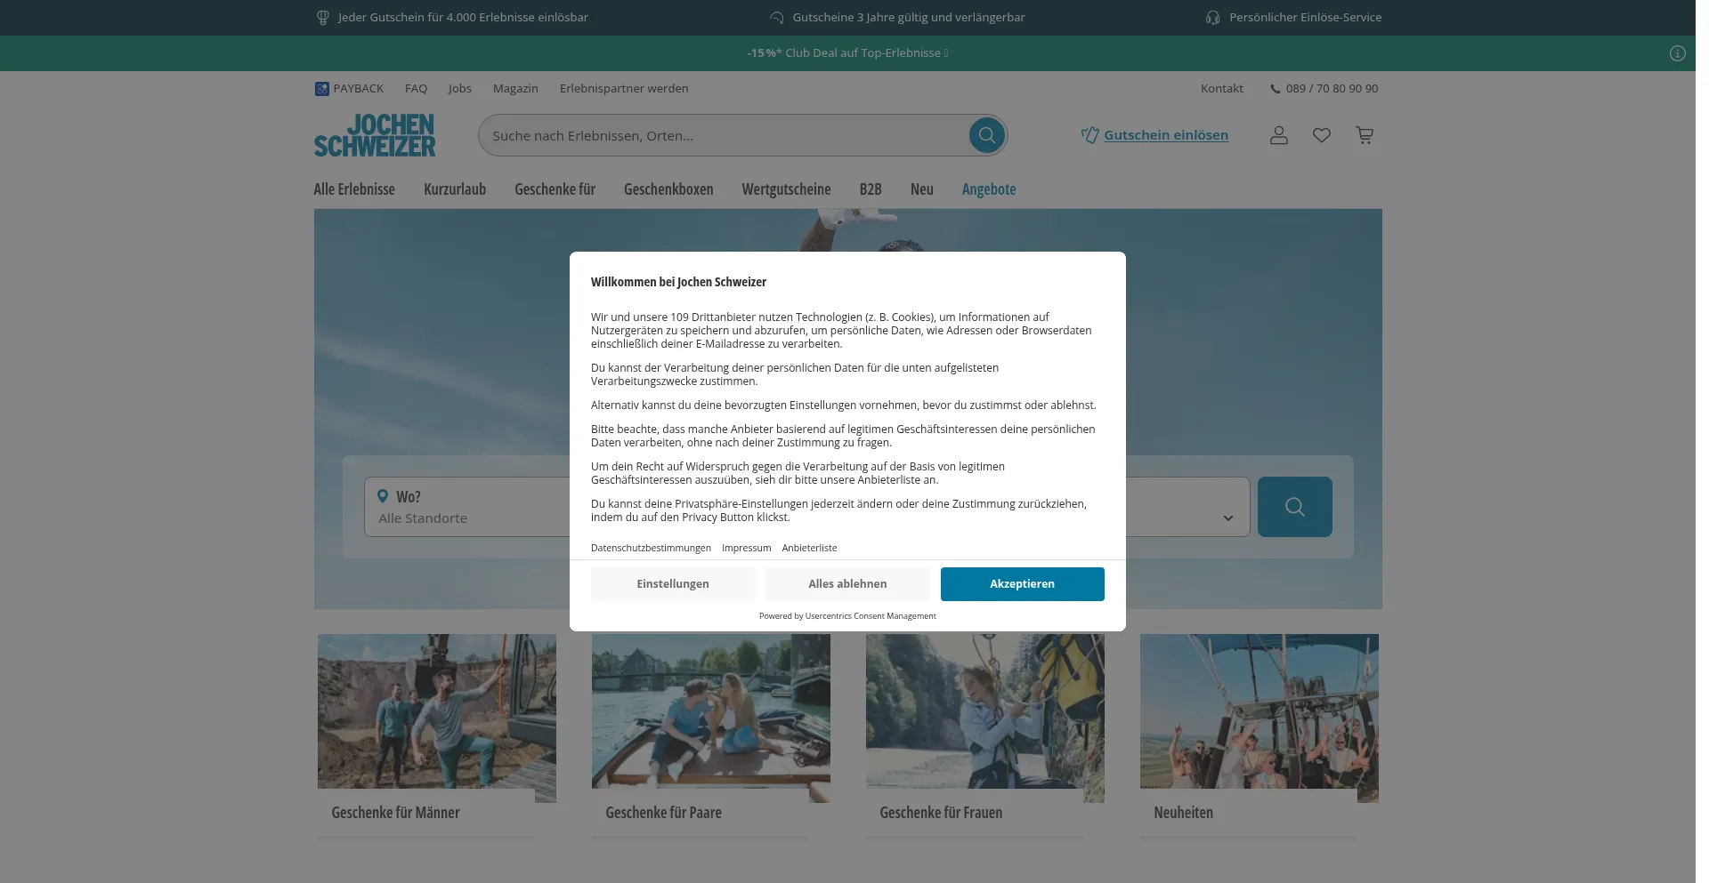This screenshot has width=1709, height=883.
Task: Click the magnifier icon in the search bar
Action: coord(986,135)
